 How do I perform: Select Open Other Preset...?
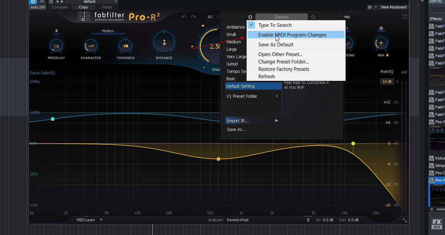coord(296,54)
